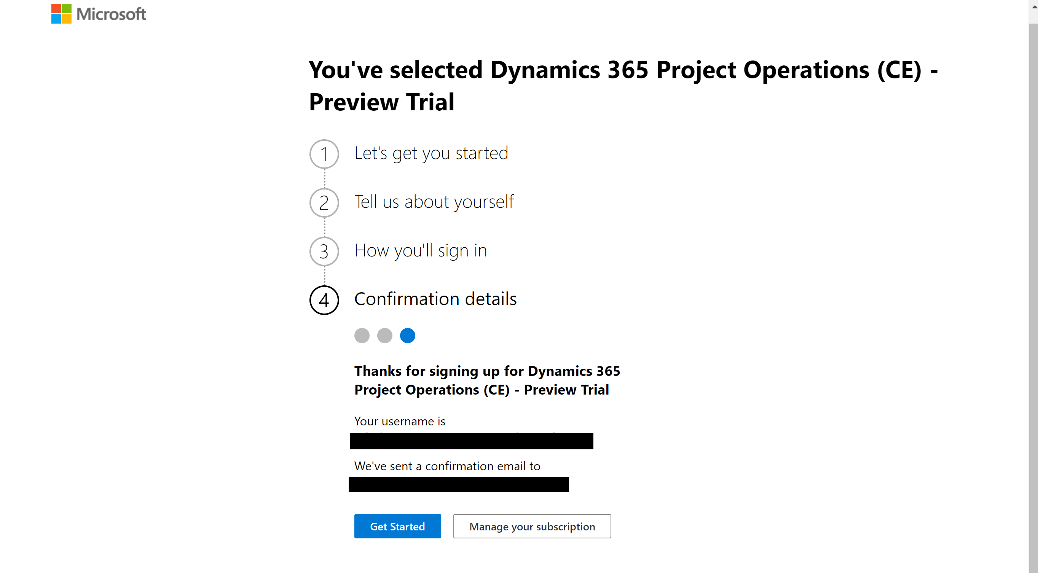Open Manage your subscription

pyautogui.click(x=532, y=526)
